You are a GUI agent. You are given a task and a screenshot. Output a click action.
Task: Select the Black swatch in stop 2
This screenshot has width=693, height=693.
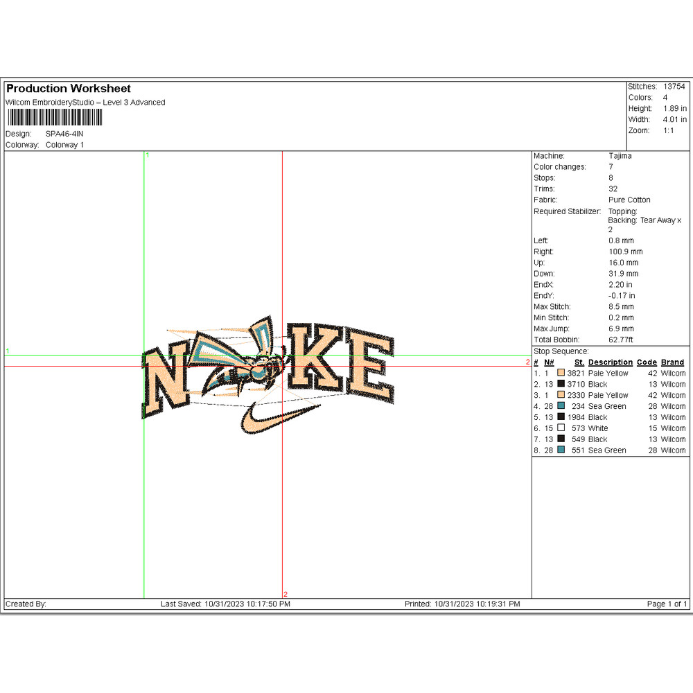point(561,384)
